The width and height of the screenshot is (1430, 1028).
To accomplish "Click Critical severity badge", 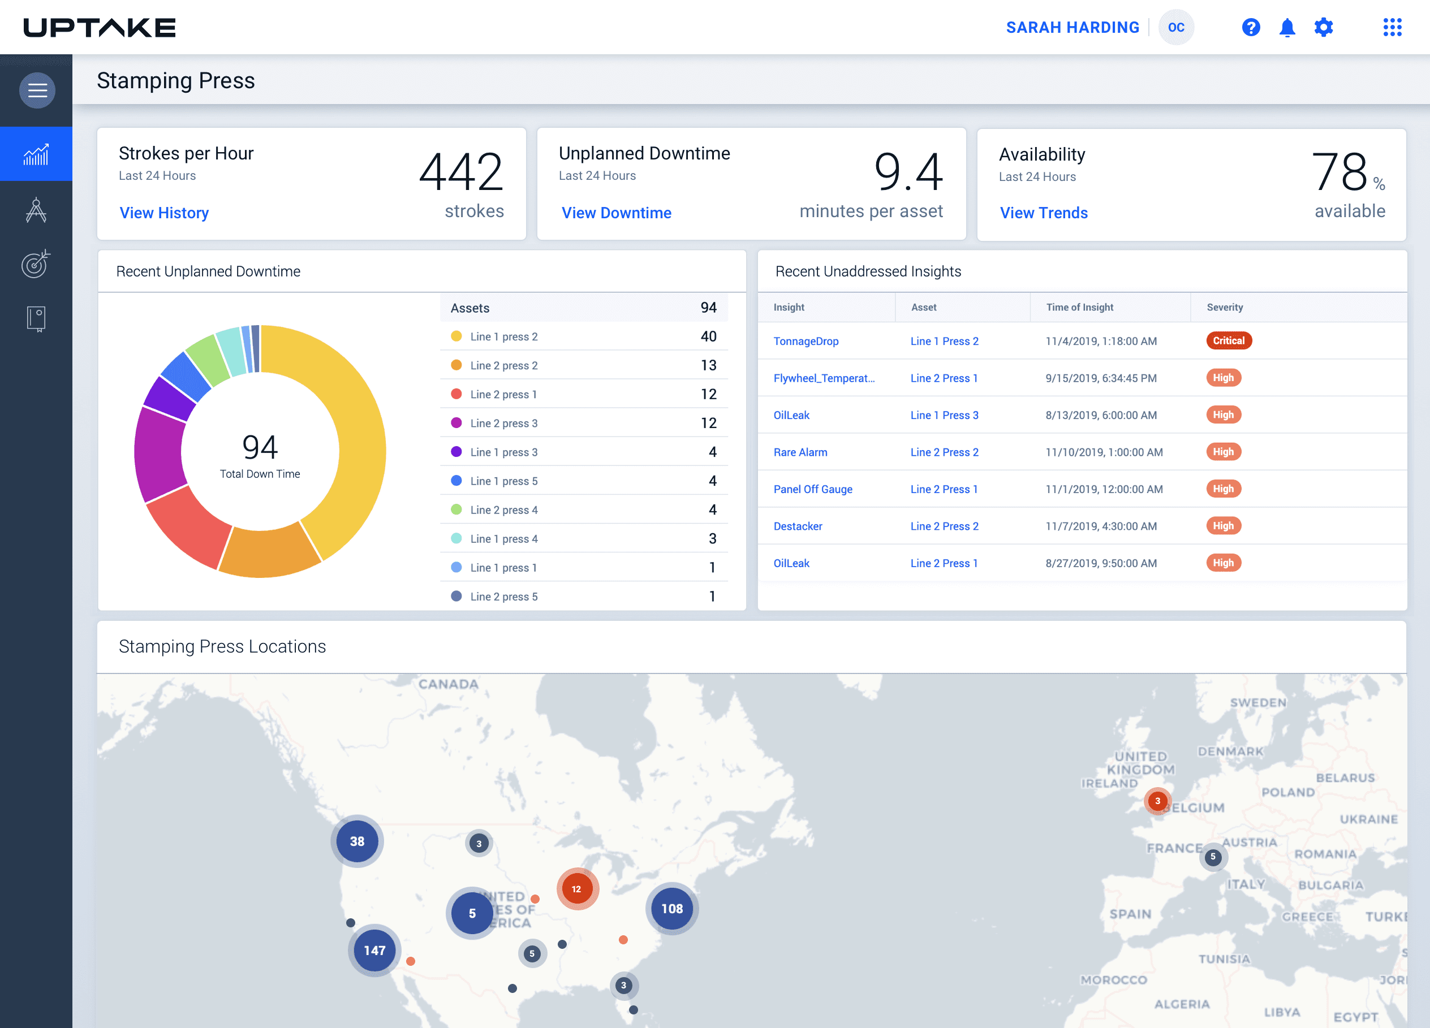I will (x=1228, y=340).
